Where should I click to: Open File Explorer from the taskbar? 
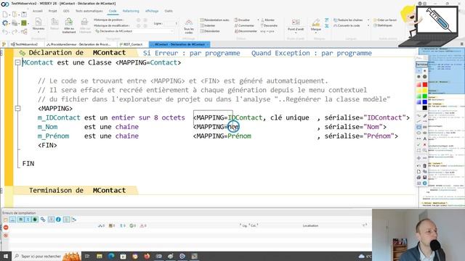[100, 256]
